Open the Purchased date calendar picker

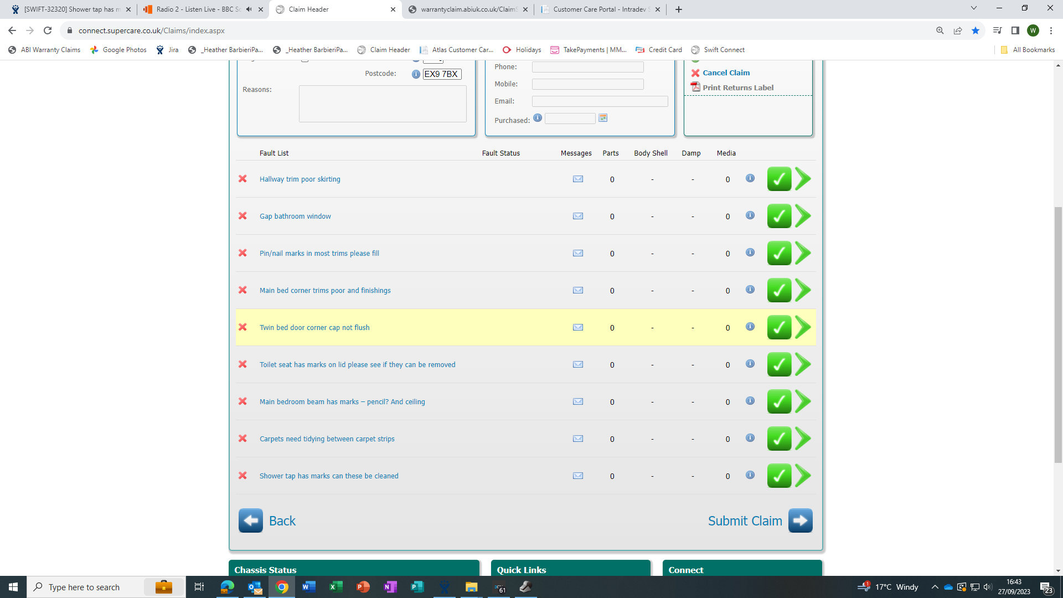click(x=603, y=118)
